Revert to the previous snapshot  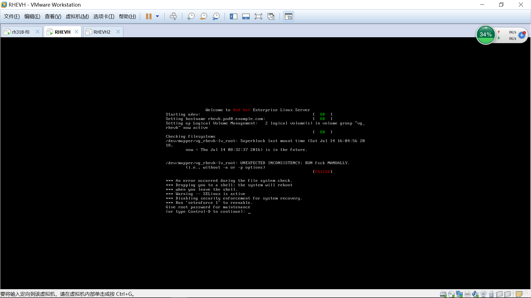[204, 17]
